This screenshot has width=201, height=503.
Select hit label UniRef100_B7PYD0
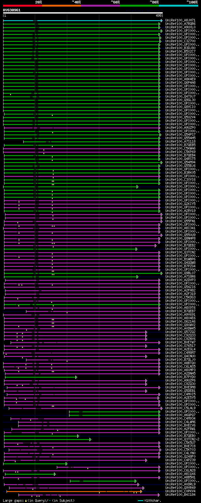click(x=180, y=377)
